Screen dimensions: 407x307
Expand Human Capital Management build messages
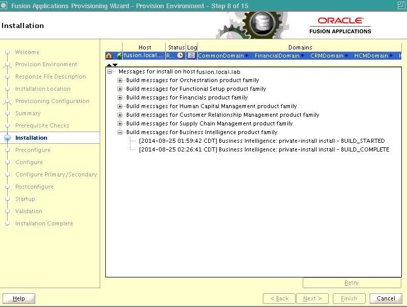[120, 106]
